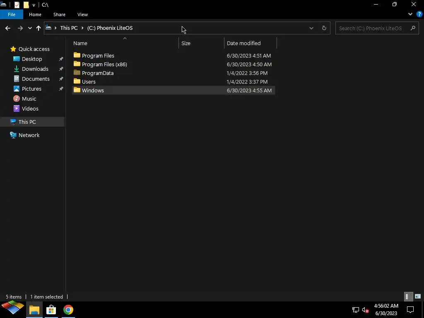
Task: Switch to the Details view layout
Action: pyautogui.click(x=408, y=296)
